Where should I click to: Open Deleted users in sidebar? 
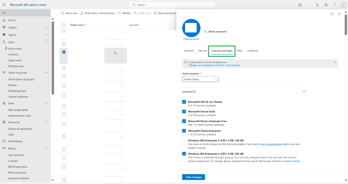pyautogui.click(x=16, y=66)
